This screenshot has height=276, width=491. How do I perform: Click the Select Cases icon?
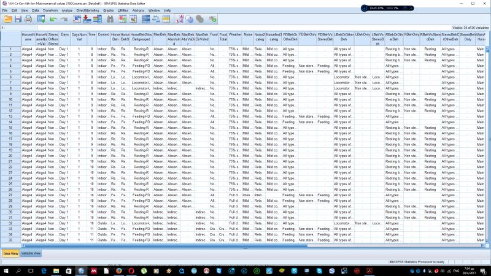[x=166, y=19]
